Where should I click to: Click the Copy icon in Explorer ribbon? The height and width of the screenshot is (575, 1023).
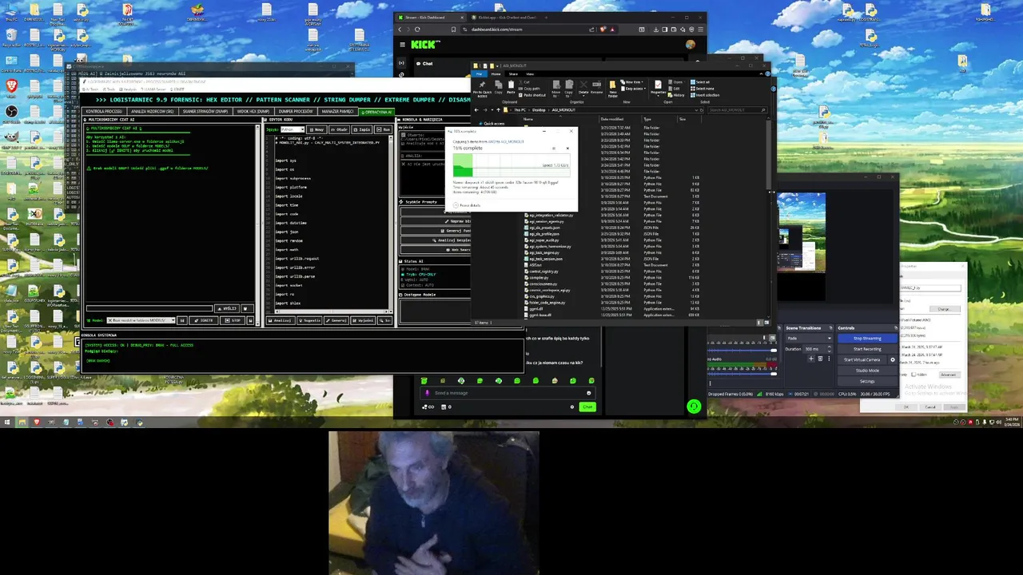point(499,87)
